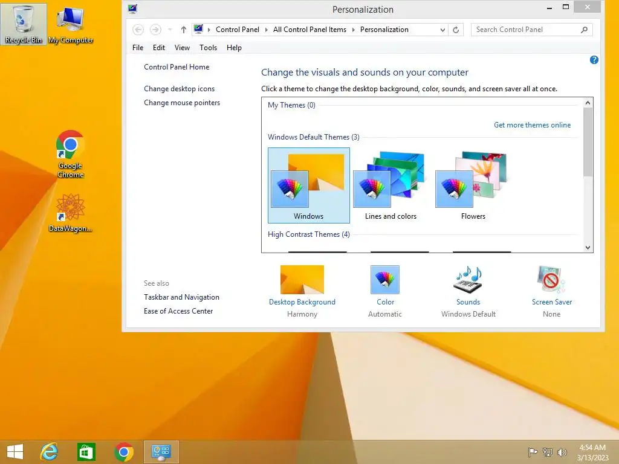Apply the Lines and colors theme
619x464 pixels.
tap(391, 185)
